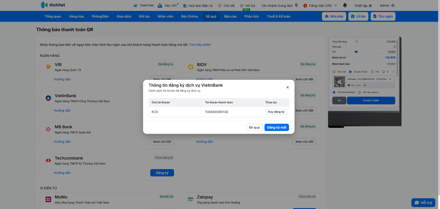Click the MoMo wallet logo
This screenshot has width=440, height=209.
point(48,199)
